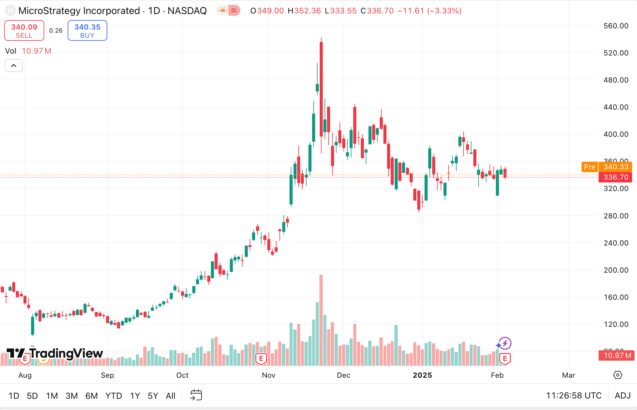Select the 1M range tab
Image resolution: width=637 pixels, height=410 pixels.
[x=52, y=396]
